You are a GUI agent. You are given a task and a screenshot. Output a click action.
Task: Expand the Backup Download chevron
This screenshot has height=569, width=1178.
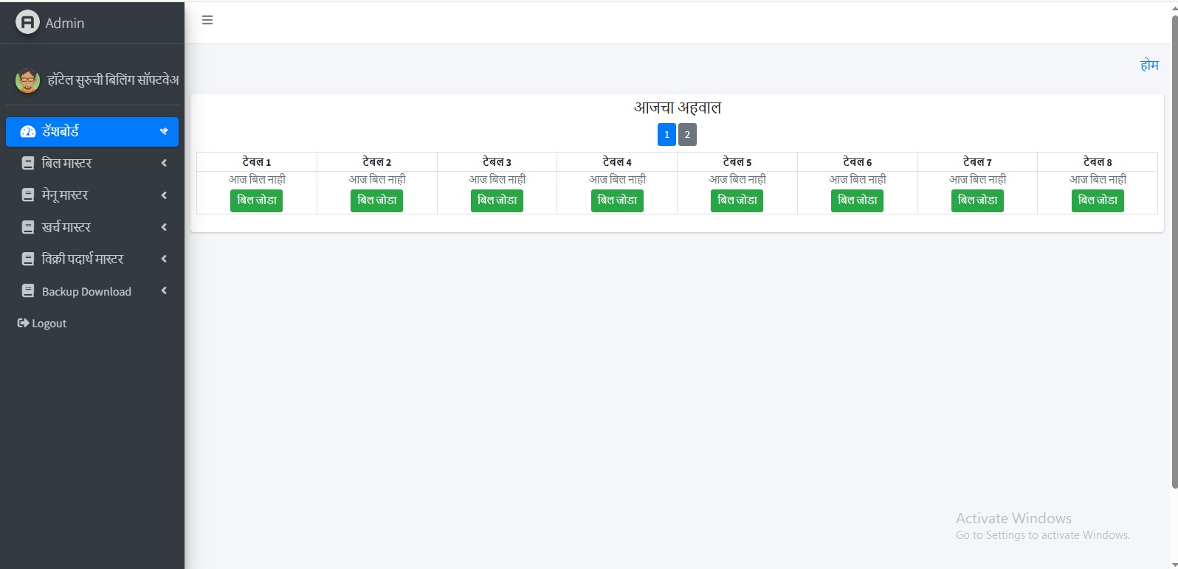pos(164,291)
